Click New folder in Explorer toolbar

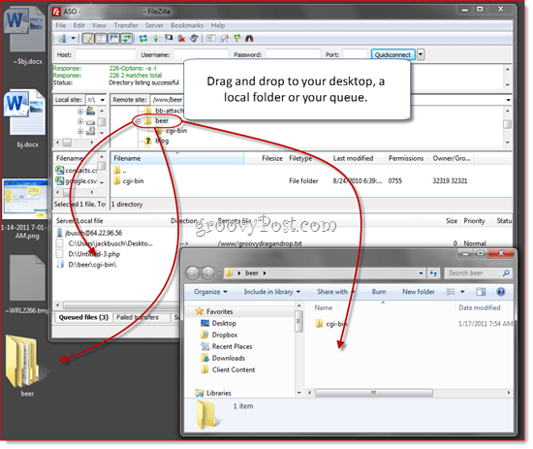[419, 292]
